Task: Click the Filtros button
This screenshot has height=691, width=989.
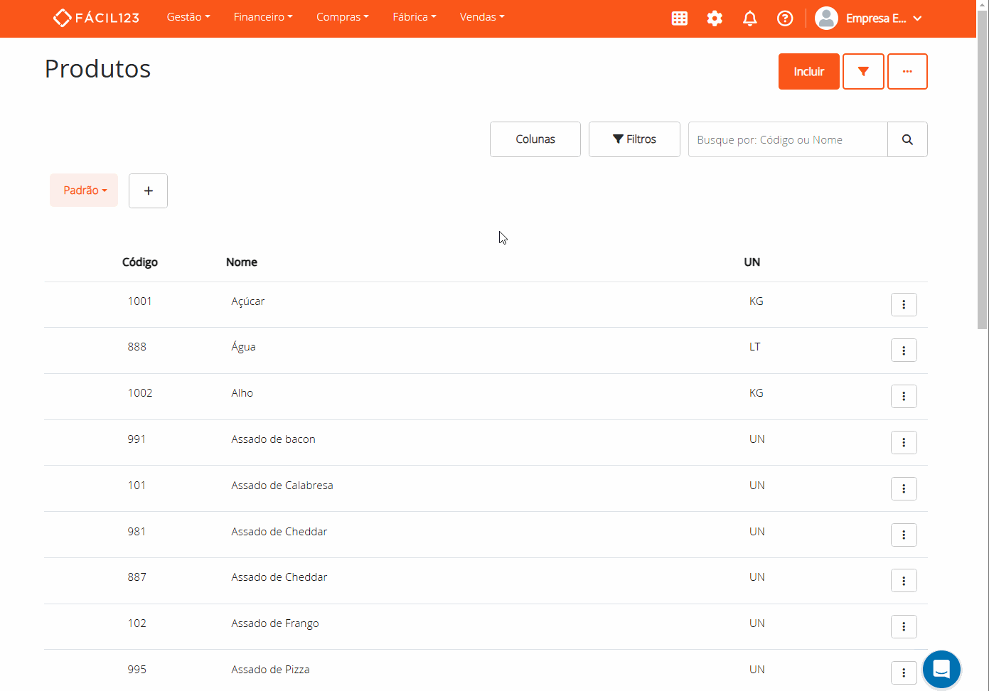Action: pyautogui.click(x=634, y=139)
